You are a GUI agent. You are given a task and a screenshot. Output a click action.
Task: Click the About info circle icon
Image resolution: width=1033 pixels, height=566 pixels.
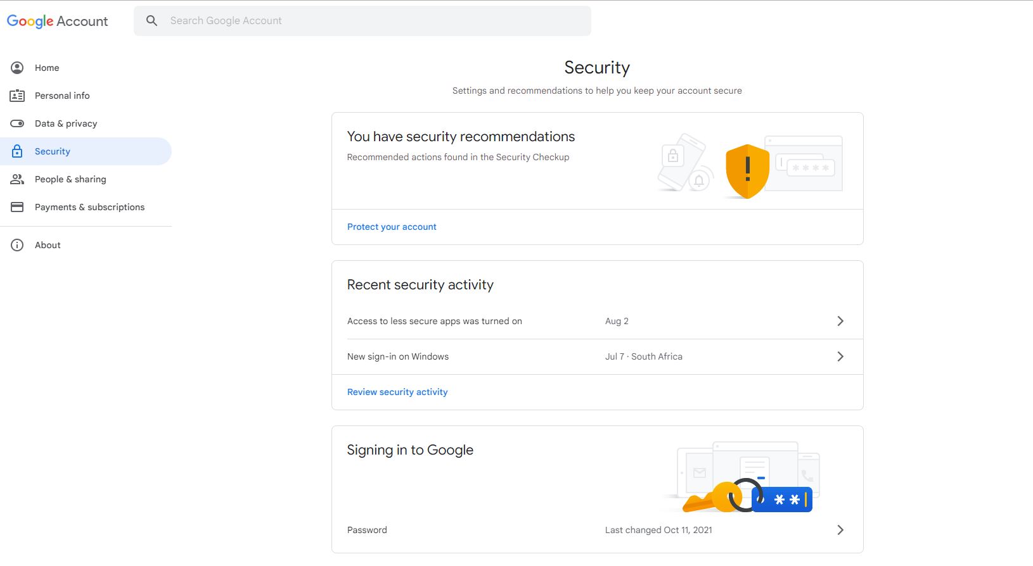17,245
